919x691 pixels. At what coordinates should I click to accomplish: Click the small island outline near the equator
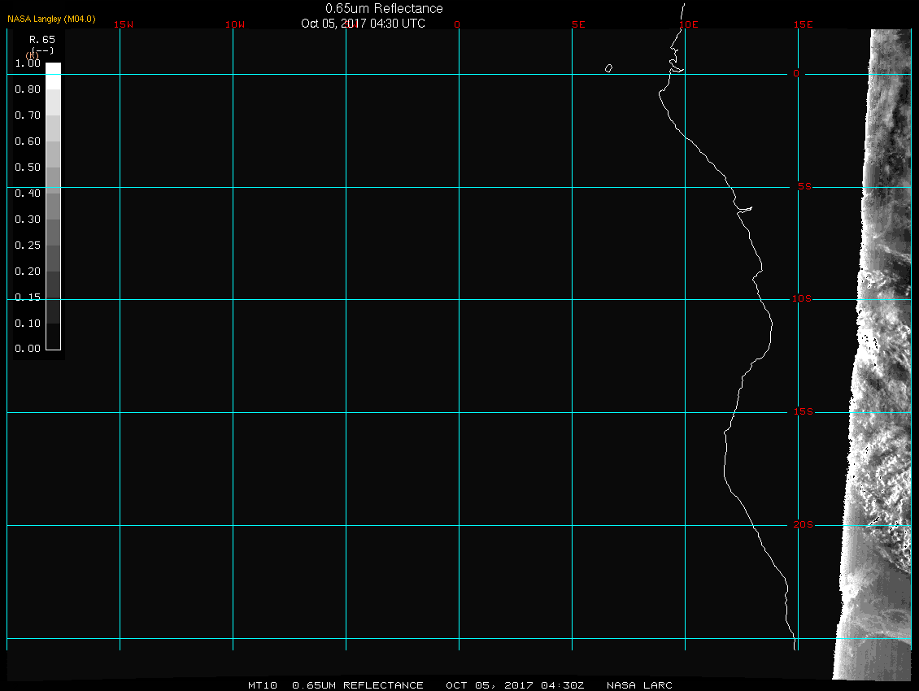609,68
